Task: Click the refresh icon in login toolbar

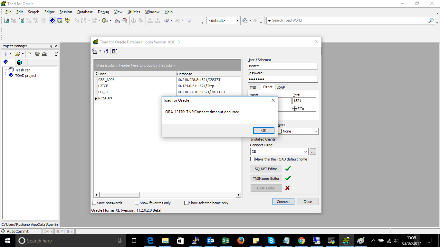Action: point(106,51)
